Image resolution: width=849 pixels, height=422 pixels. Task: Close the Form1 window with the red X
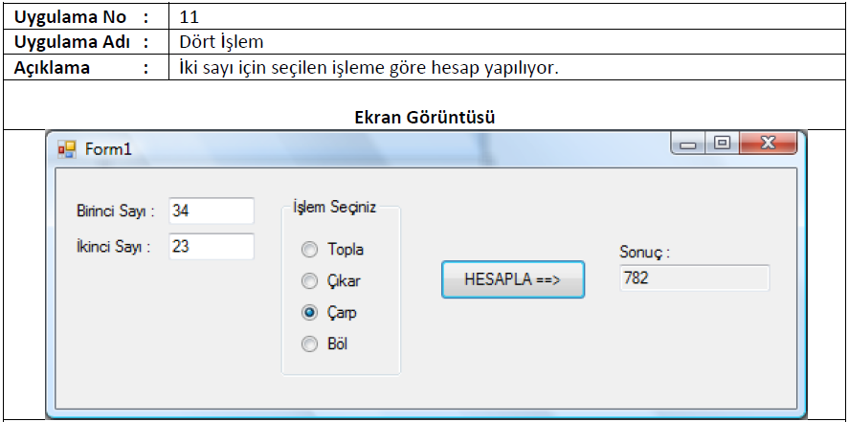pyautogui.click(x=768, y=144)
